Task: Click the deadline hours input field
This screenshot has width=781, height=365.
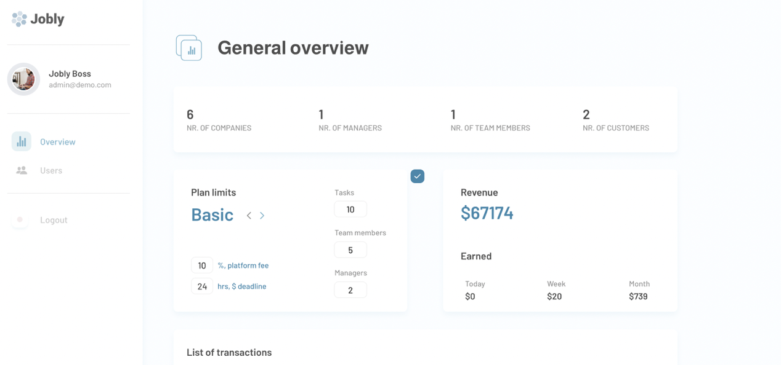Action: tap(202, 286)
